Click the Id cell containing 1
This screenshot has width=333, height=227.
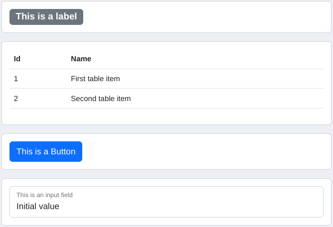click(x=16, y=79)
